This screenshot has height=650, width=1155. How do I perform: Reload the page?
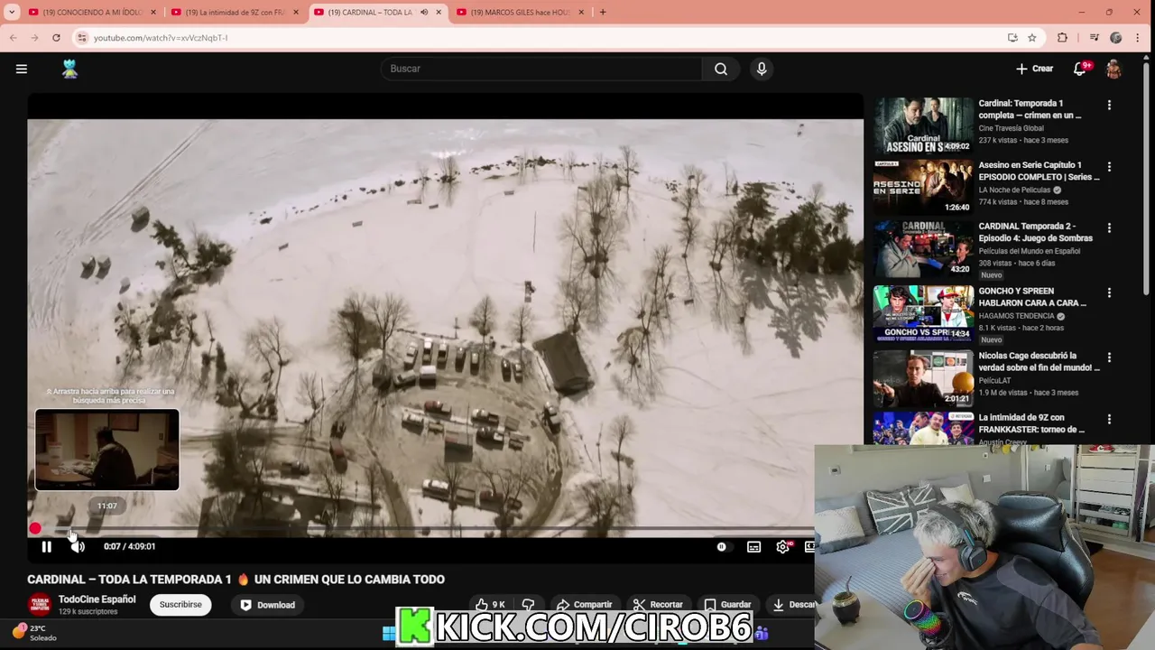pos(56,38)
